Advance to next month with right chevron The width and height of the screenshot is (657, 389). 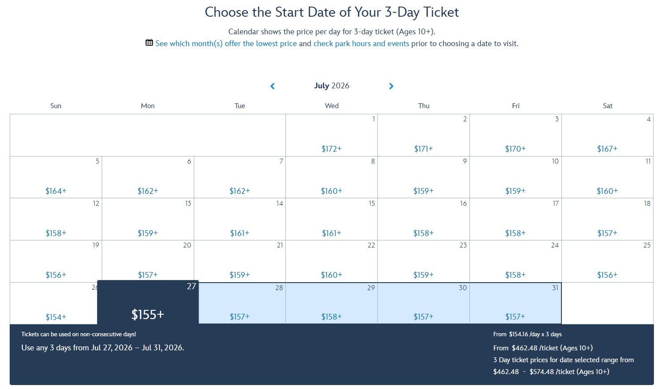[391, 86]
